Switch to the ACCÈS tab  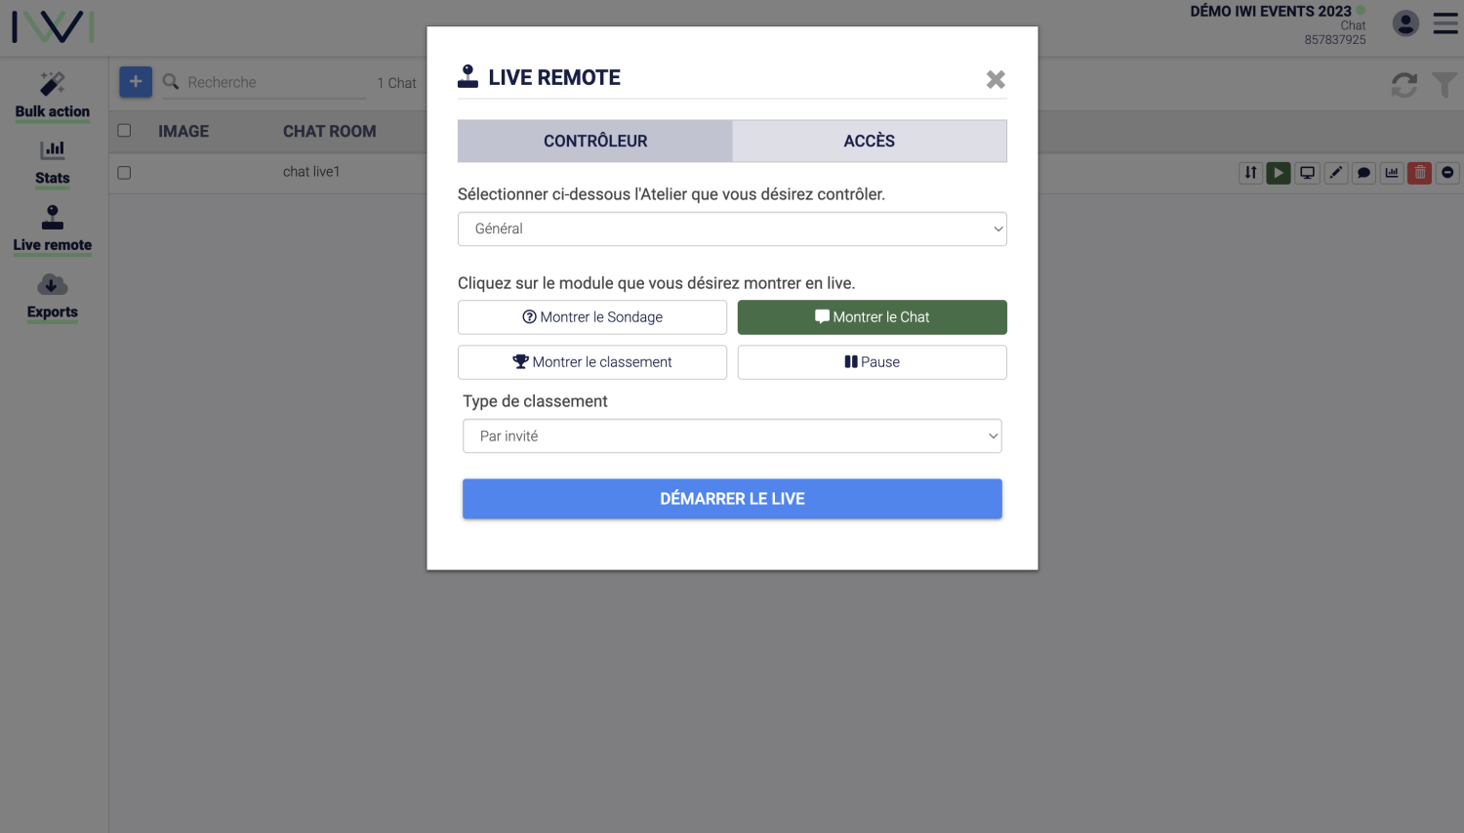[x=870, y=141]
